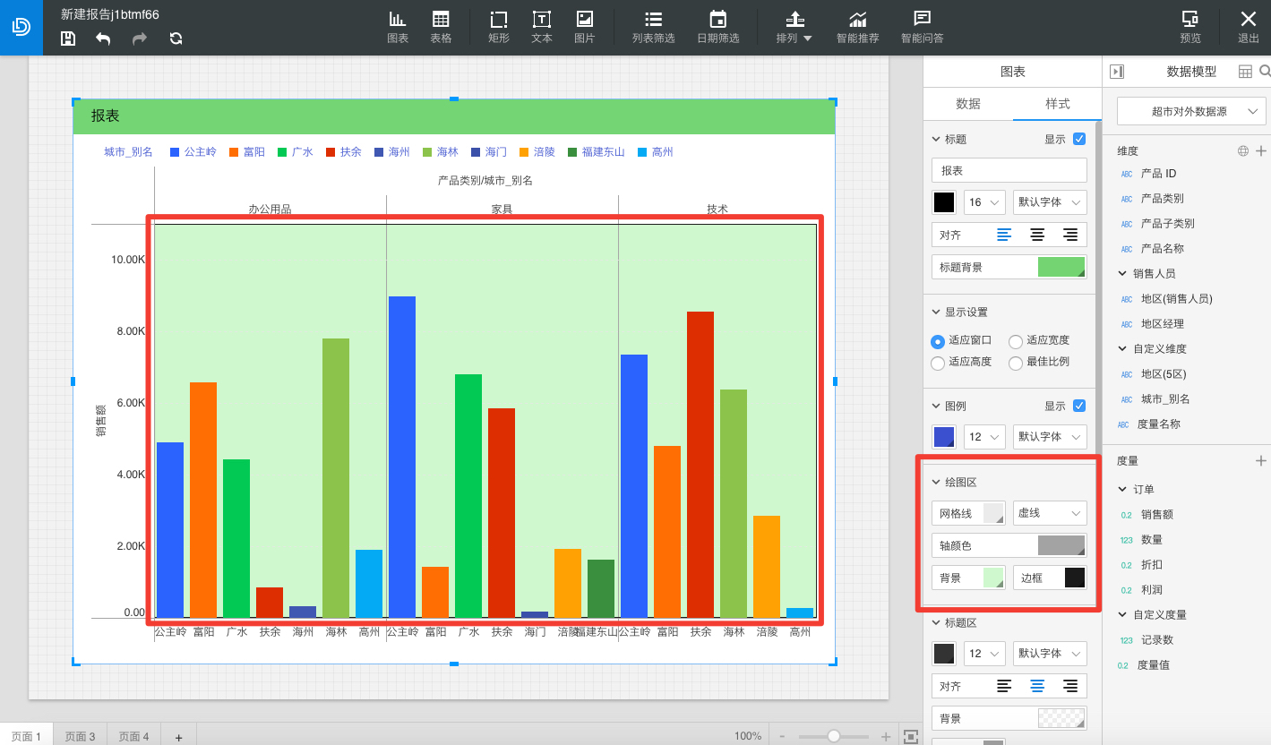
Task: Add a 矩形 rectangle shape
Action: click(499, 27)
